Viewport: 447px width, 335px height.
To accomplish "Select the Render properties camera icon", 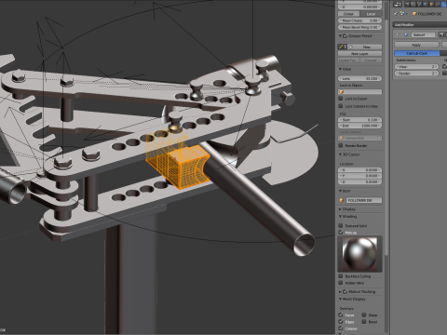I will tap(407, 5).
